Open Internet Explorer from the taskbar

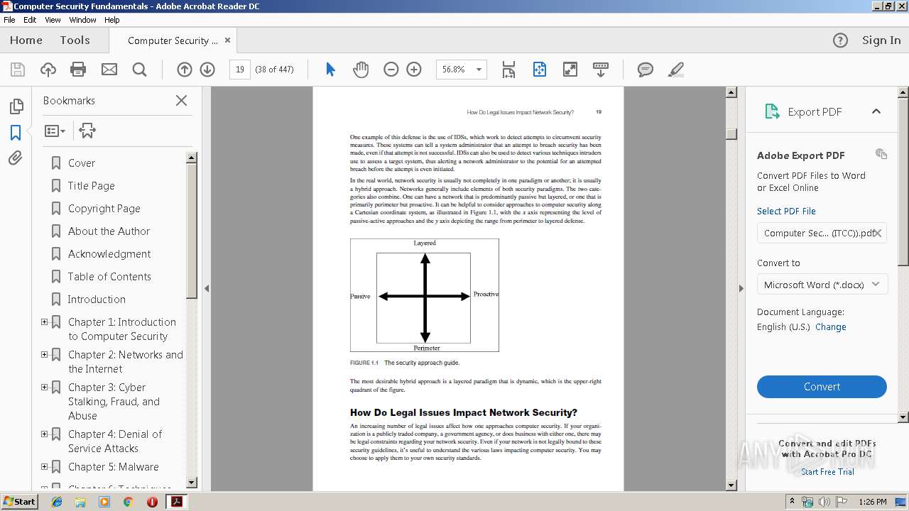57,502
